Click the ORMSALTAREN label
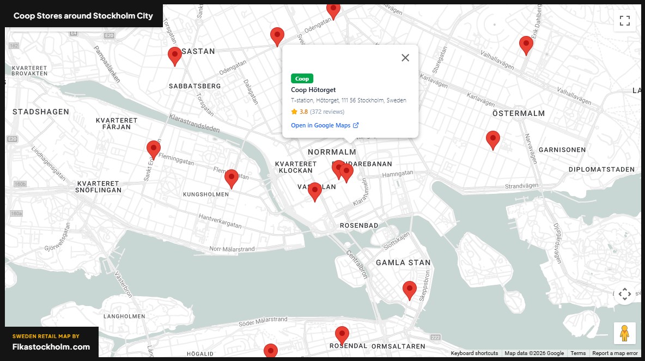645x361 pixels. (398, 347)
